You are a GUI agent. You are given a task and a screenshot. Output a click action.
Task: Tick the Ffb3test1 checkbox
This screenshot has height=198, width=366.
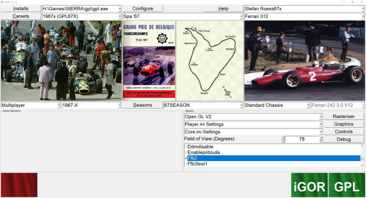pos(186,164)
